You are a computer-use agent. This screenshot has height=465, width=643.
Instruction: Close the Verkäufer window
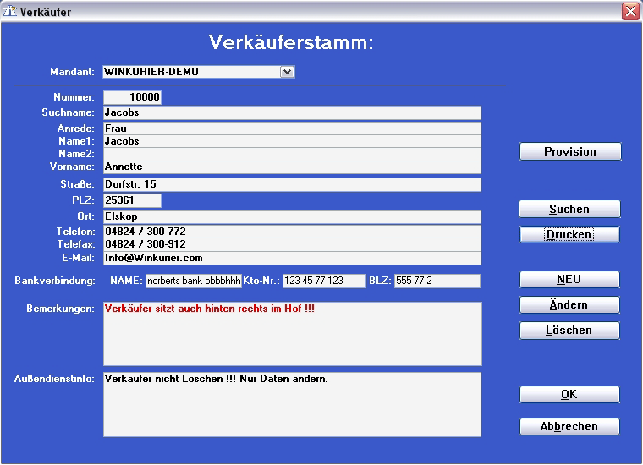pyautogui.click(x=629, y=12)
